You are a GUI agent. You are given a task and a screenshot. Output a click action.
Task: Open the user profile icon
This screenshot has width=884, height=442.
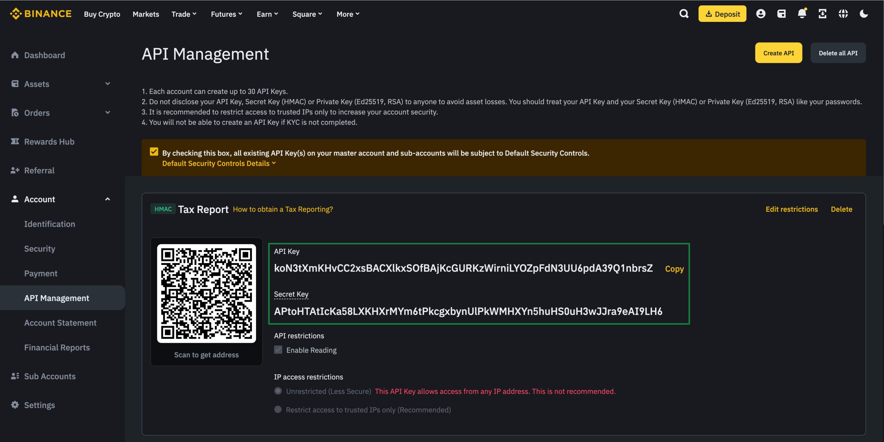tap(760, 14)
